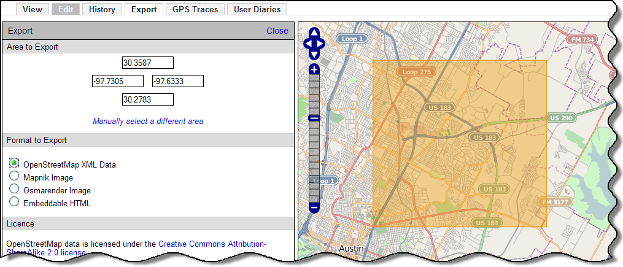
Task: Click the west longitude field -97.7305
Action: pyautogui.click(x=118, y=81)
